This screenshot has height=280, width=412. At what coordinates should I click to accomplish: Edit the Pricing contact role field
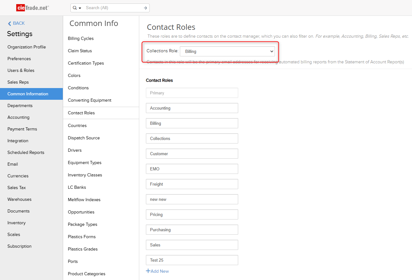192,214
